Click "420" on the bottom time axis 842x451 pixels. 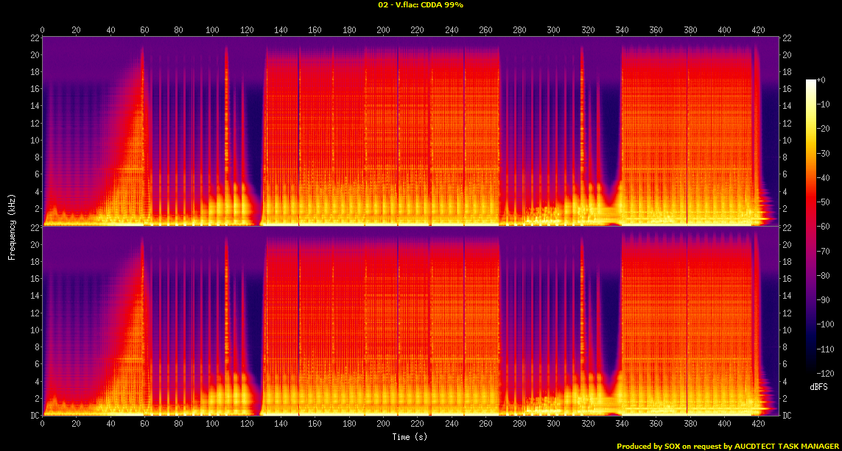click(758, 425)
